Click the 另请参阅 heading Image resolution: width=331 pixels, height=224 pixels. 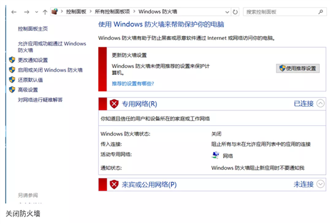tap(28, 195)
